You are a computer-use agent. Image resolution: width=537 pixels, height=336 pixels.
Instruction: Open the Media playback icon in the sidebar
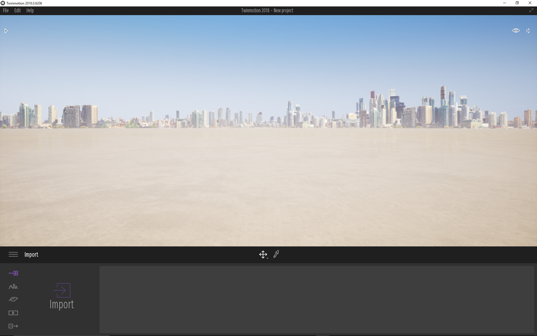[x=13, y=313]
